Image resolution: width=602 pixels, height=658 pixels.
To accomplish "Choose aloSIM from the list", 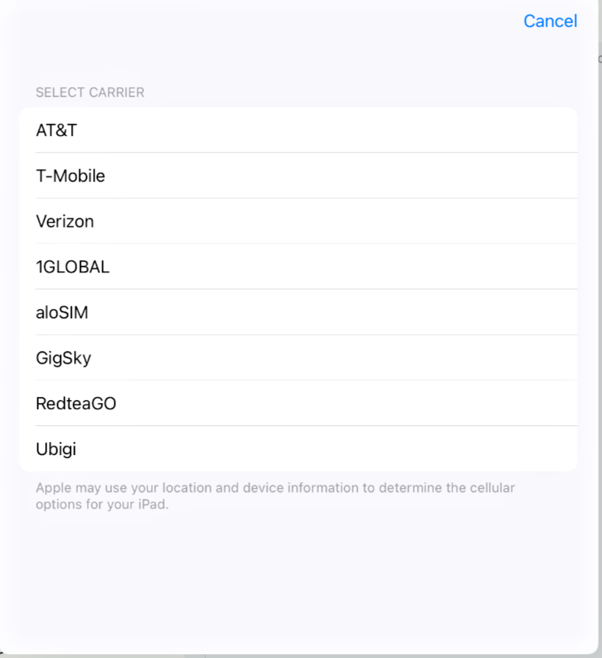I will click(298, 312).
